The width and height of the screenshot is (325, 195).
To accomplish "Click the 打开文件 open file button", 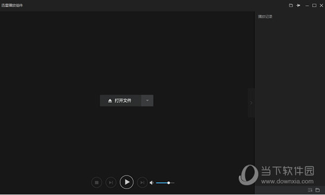I will click(120, 100).
